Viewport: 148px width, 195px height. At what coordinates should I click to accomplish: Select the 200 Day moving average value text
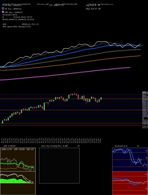point(14,12)
